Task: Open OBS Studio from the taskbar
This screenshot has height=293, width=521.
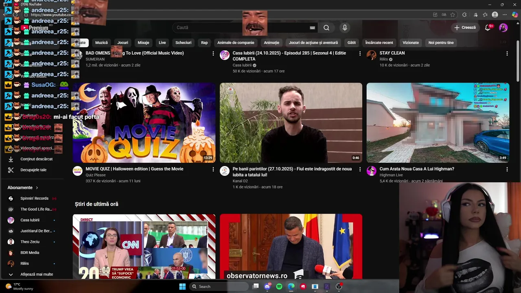Action: (x=339, y=286)
